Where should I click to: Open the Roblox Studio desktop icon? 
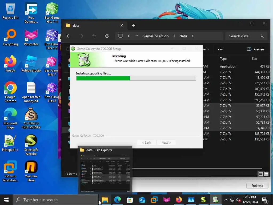(x=31, y=64)
